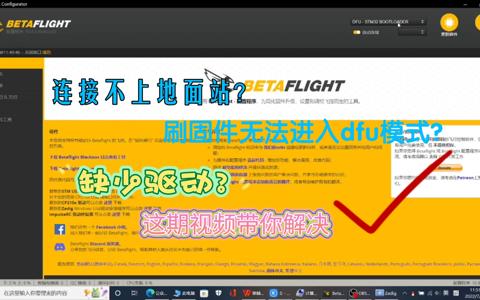Viewport: 480px width, 300px height.
Task: Click the 循环时间: 0 status entry
Action: pyautogui.click(x=109, y=283)
